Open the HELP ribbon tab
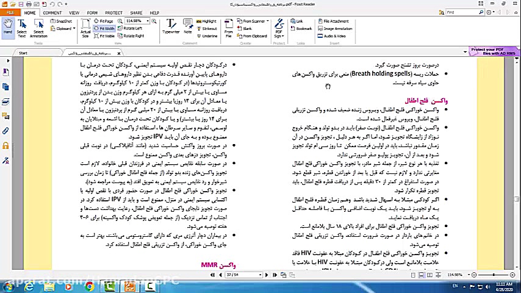Viewport: 521px width, 293px height. pyautogui.click(x=154, y=13)
